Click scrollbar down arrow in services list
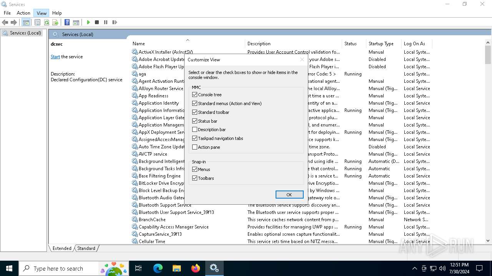 point(488,241)
